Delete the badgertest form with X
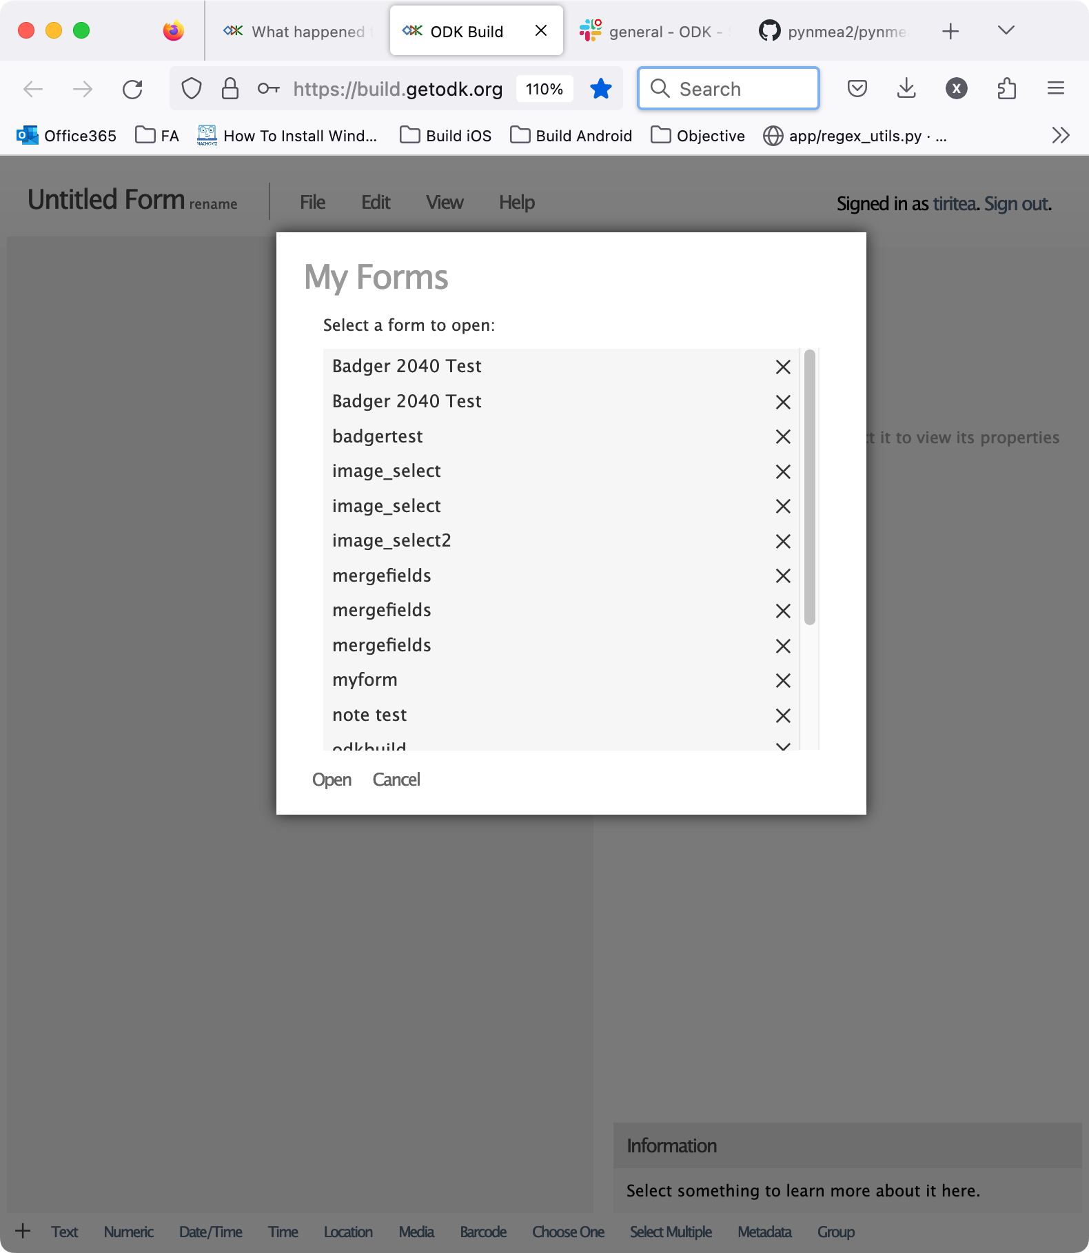 click(783, 436)
